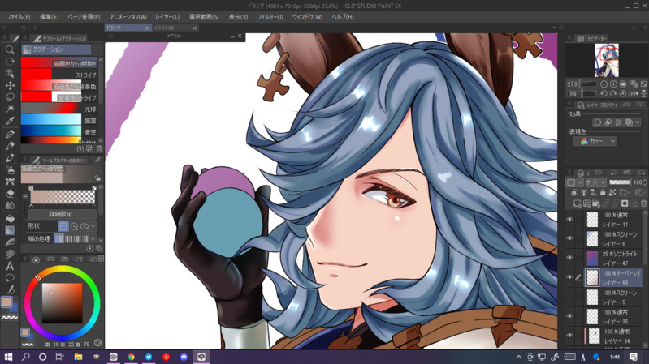The width and height of the screenshot is (649, 364).
Task: Select the Object operation tool
Action: pos(10,73)
